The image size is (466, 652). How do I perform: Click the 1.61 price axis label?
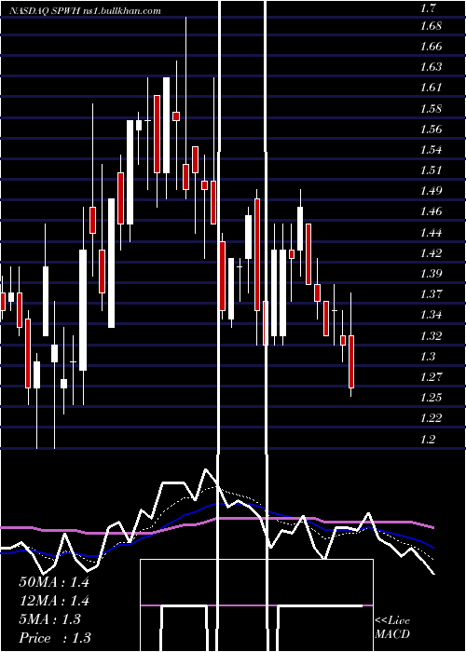(431, 88)
